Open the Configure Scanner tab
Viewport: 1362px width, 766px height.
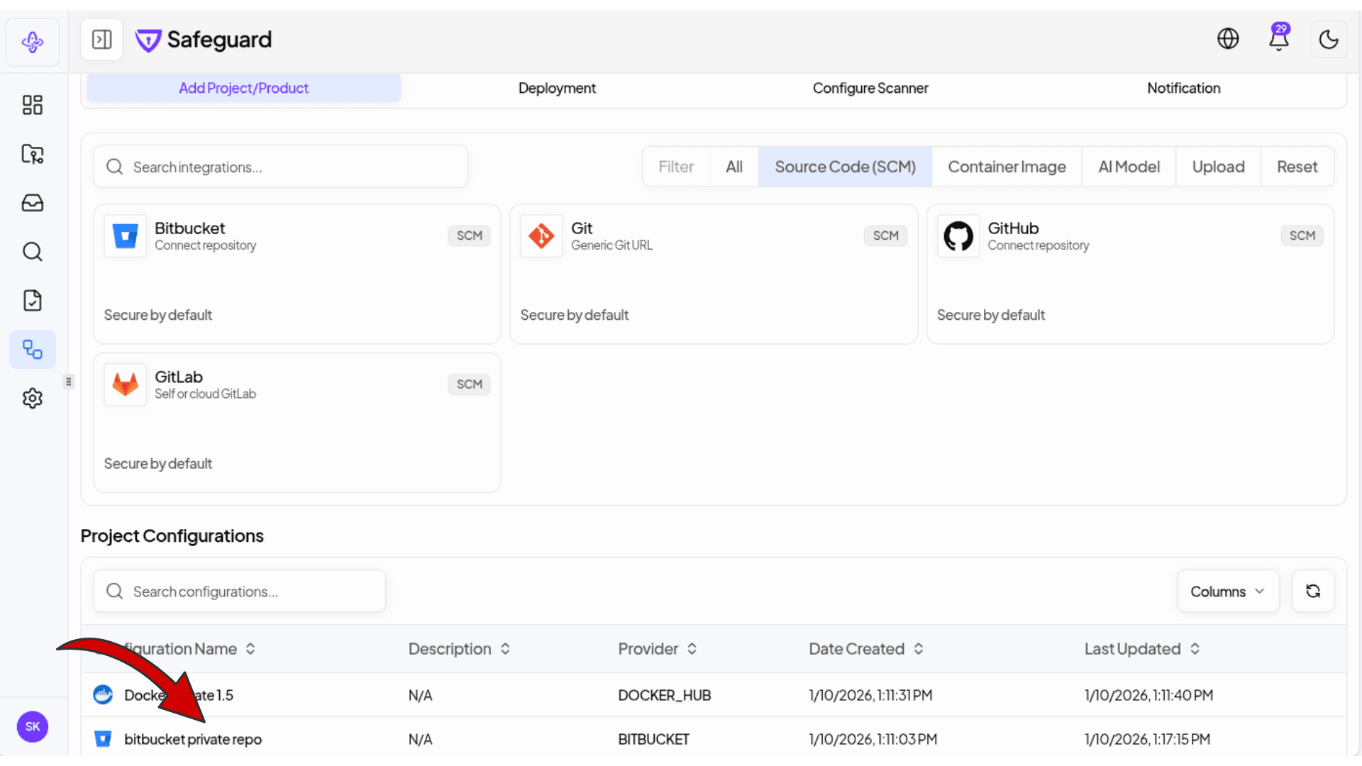click(870, 88)
